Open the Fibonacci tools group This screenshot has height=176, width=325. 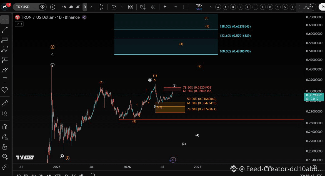pos(5,40)
